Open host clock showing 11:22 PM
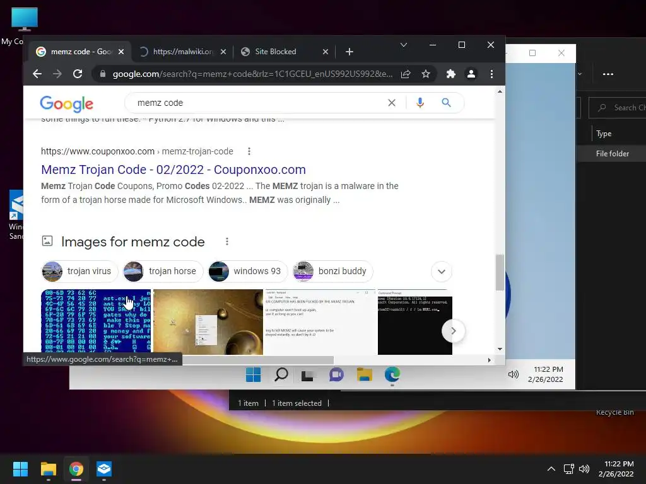Screen dimensions: 646x484 pyautogui.click(x=616, y=469)
